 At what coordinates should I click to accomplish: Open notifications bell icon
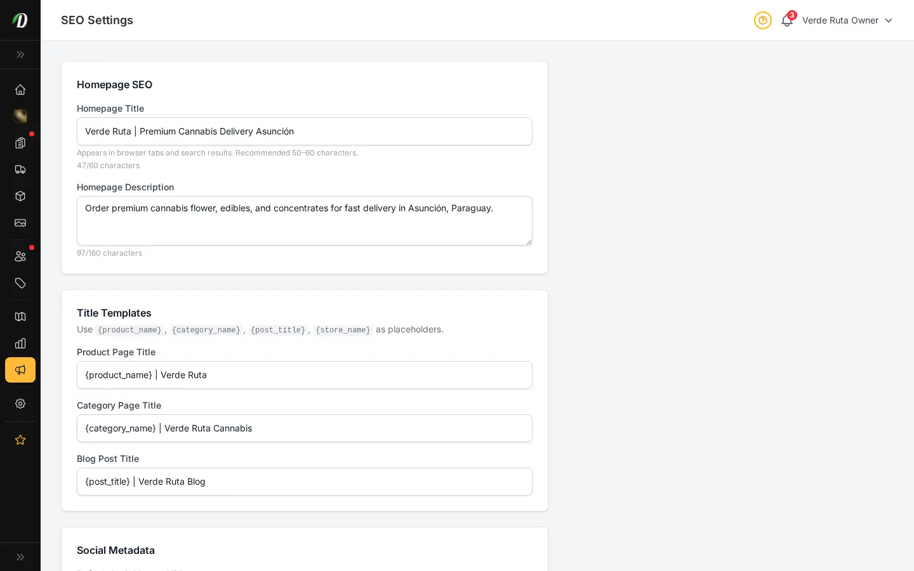coord(787,20)
